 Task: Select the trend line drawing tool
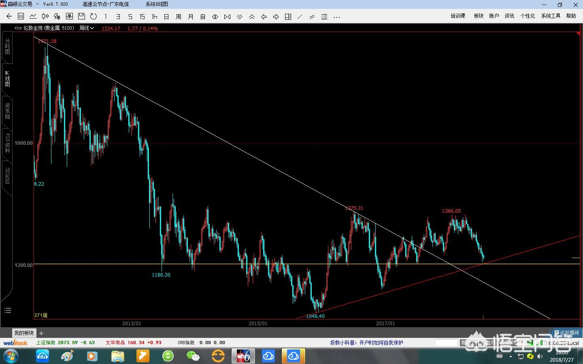[300, 17]
